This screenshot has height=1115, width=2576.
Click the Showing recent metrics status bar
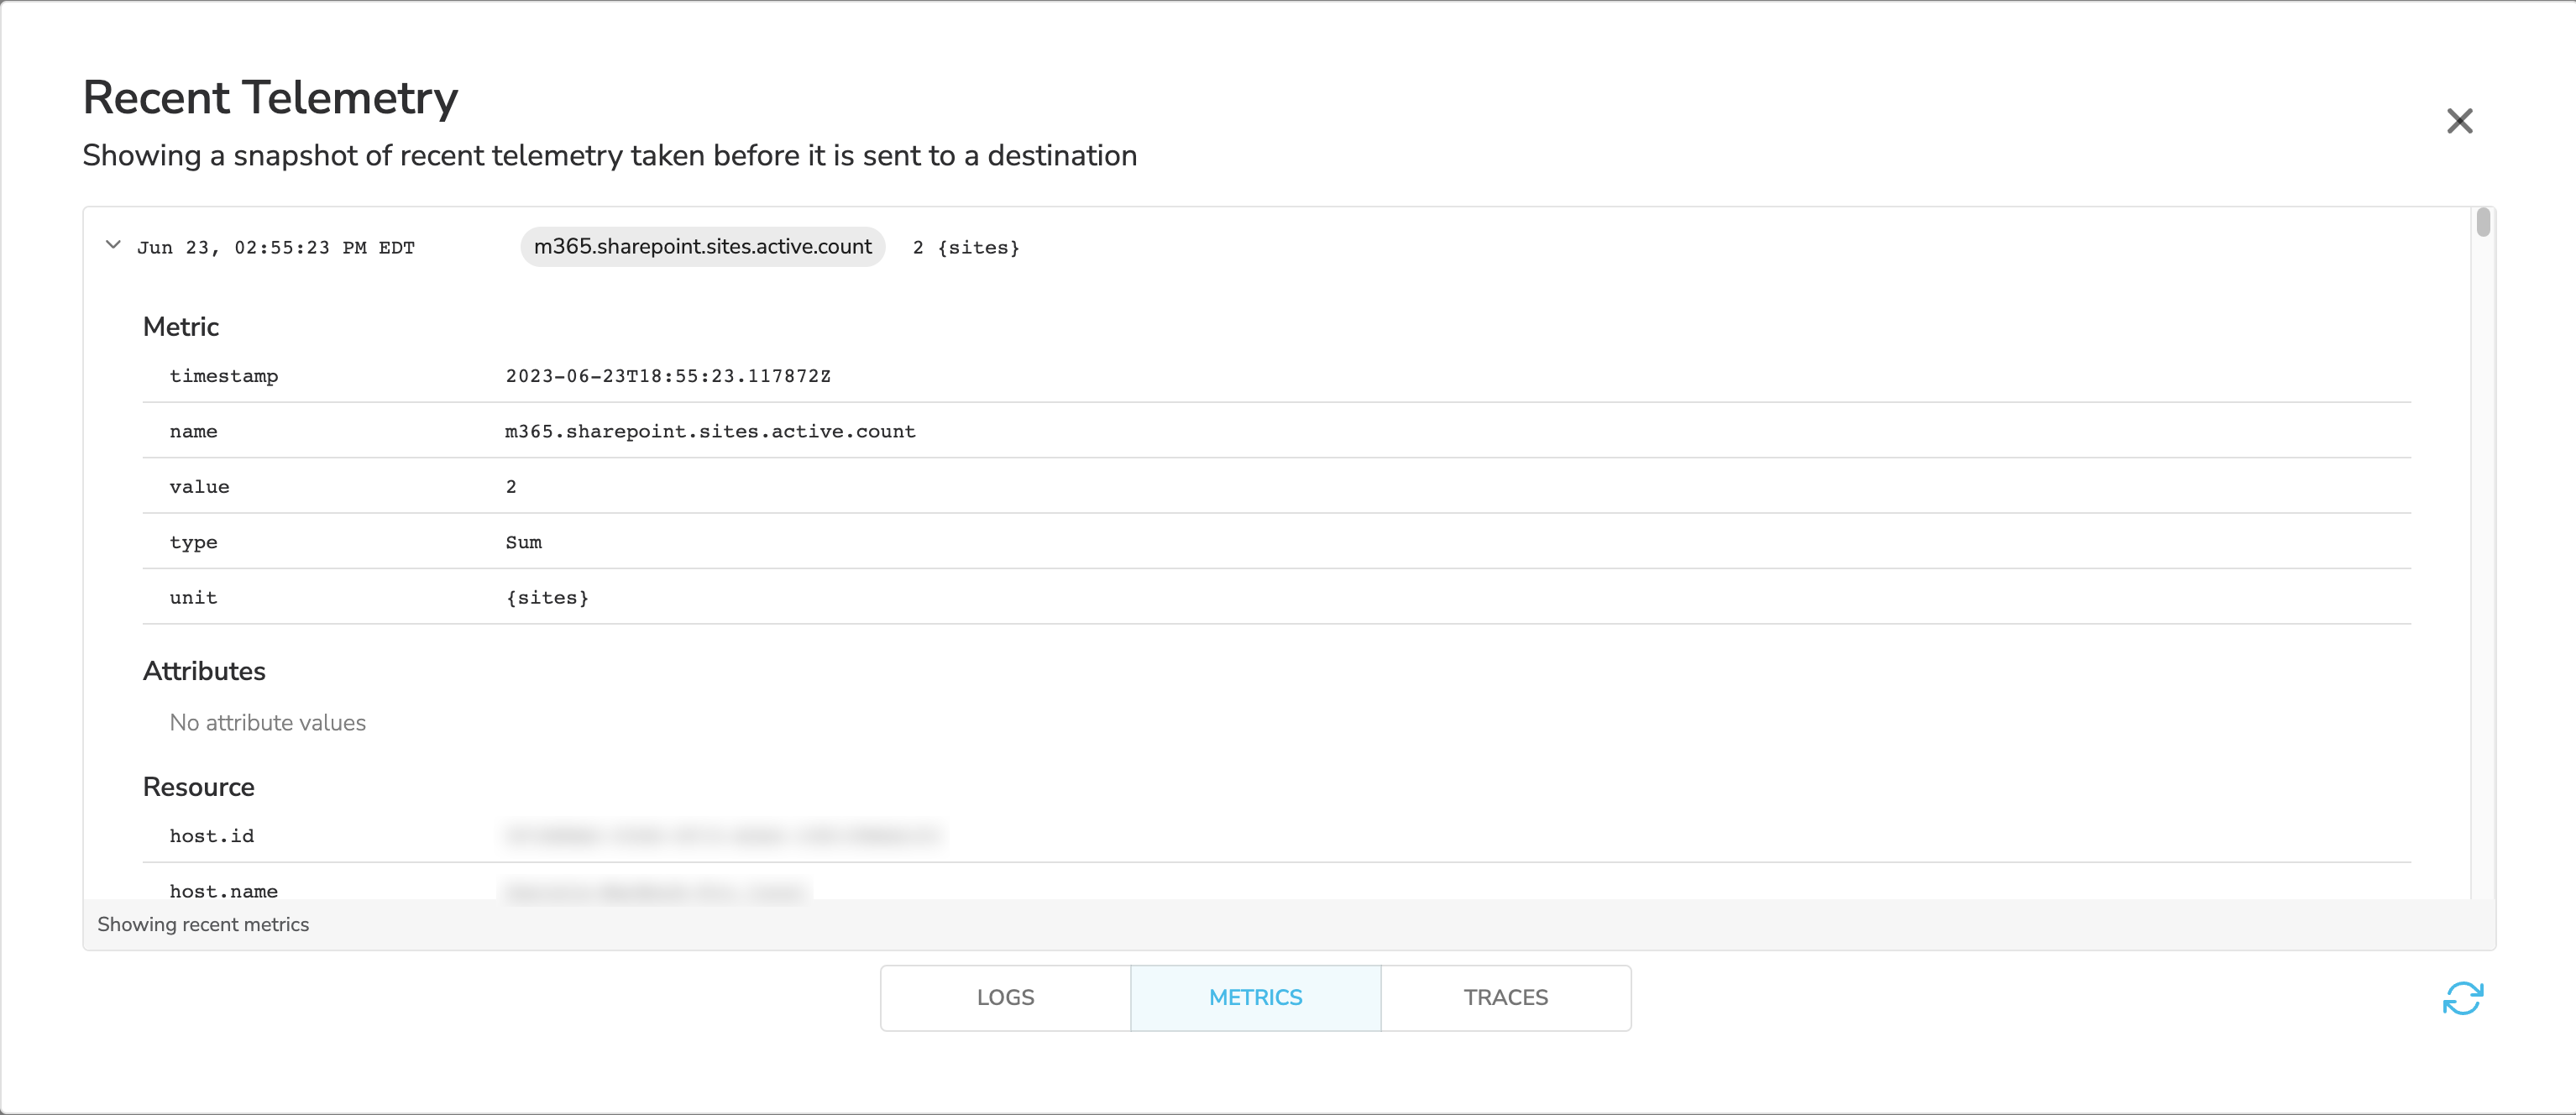pos(203,924)
